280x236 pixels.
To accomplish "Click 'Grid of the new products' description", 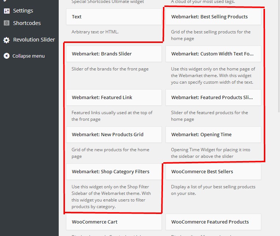I will [x=110, y=153].
